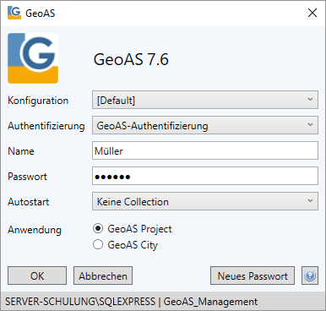Click into the Passwort input field
326x311 pixels.
pyautogui.click(x=205, y=176)
